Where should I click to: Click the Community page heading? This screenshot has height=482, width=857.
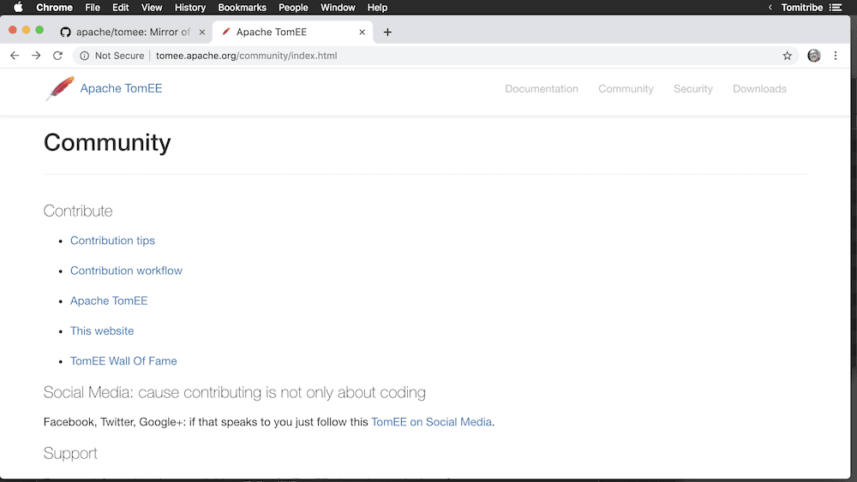click(107, 143)
